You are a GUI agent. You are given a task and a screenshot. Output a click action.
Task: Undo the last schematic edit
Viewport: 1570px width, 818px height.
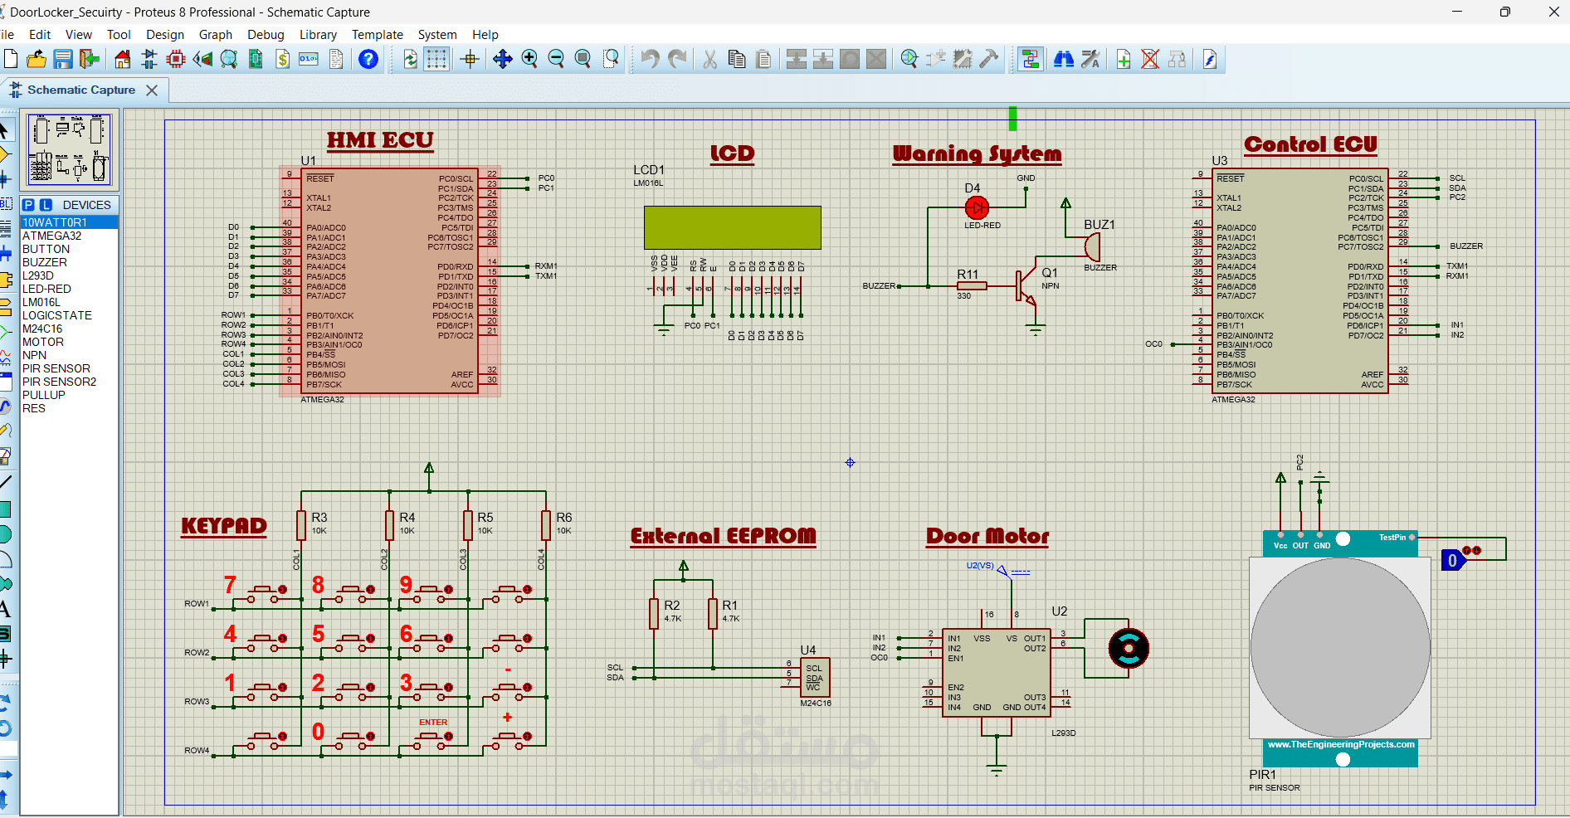click(648, 59)
